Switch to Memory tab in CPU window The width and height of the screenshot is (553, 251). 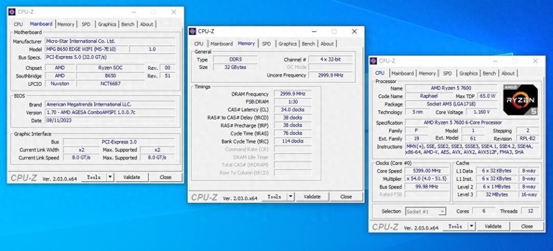[x=427, y=73]
